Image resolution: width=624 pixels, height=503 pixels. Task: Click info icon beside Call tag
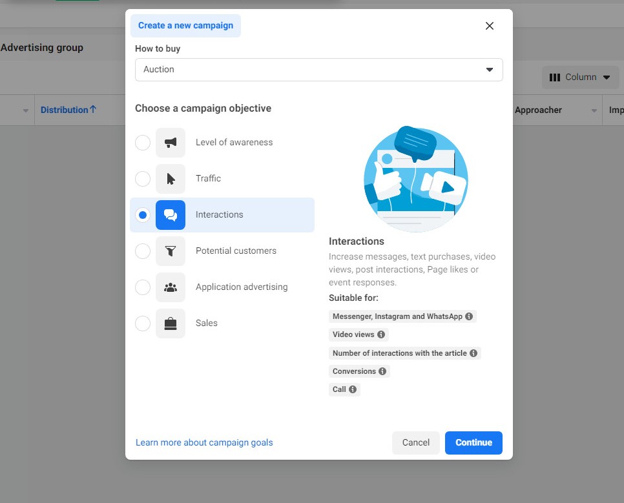(x=353, y=389)
